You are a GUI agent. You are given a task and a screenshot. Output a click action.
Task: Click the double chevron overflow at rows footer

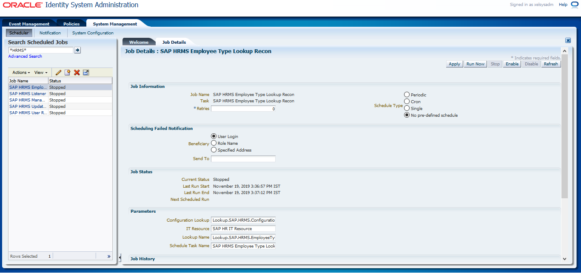[x=108, y=256]
